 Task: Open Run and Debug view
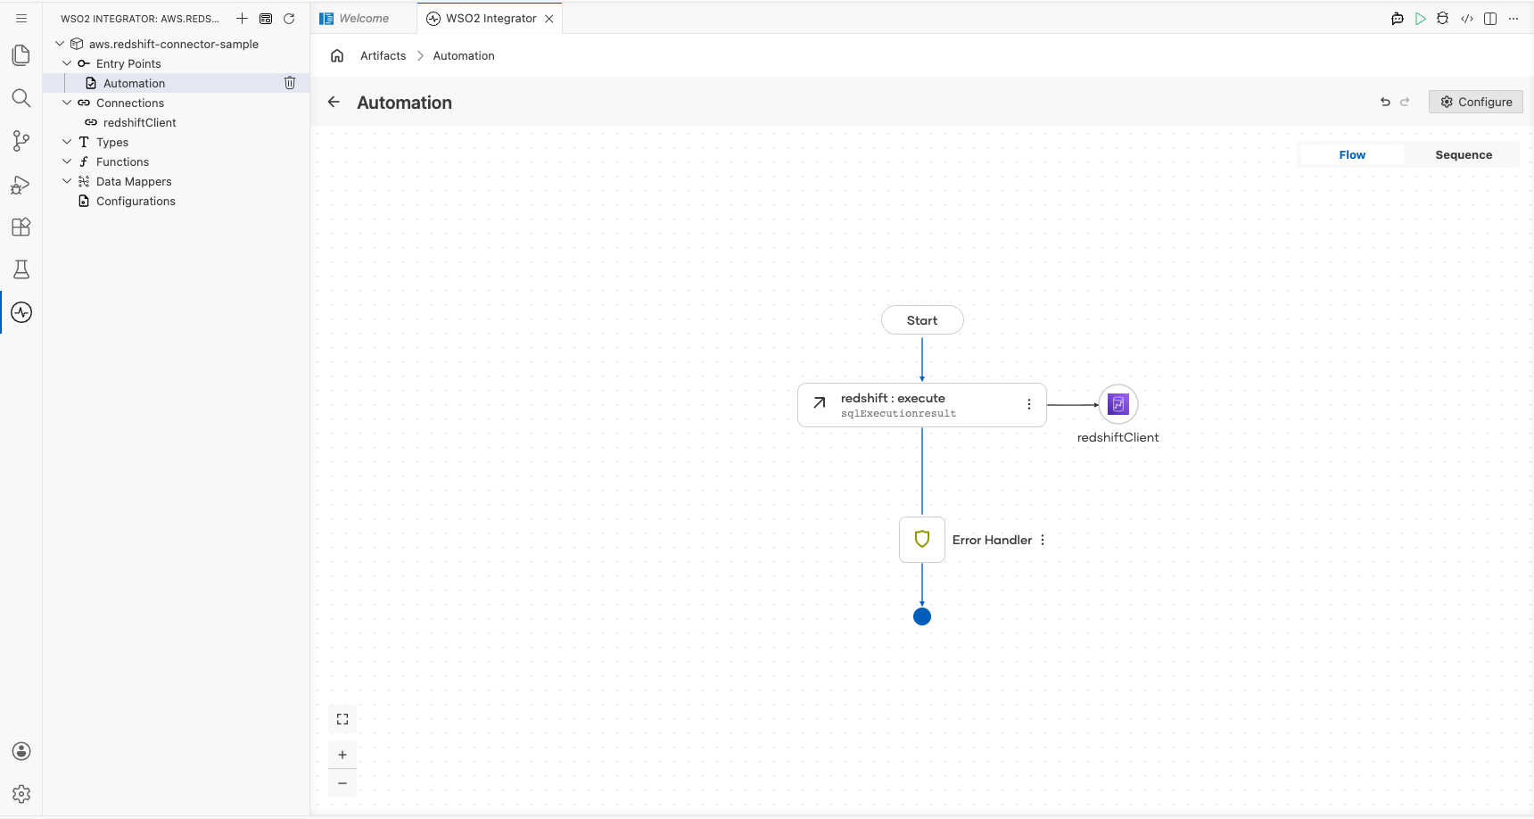click(21, 184)
